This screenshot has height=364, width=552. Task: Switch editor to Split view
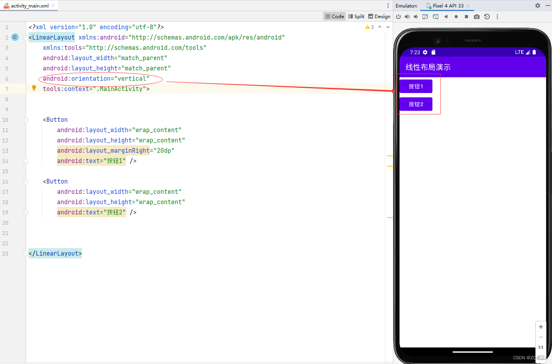point(356,16)
